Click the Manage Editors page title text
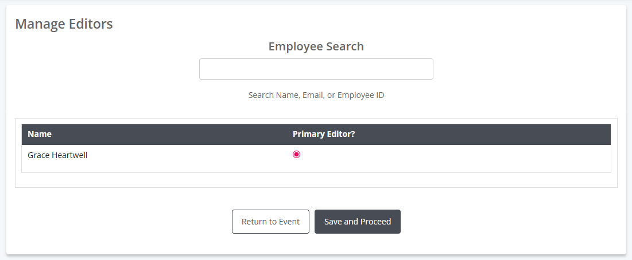632x260 pixels. tap(64, 24)
